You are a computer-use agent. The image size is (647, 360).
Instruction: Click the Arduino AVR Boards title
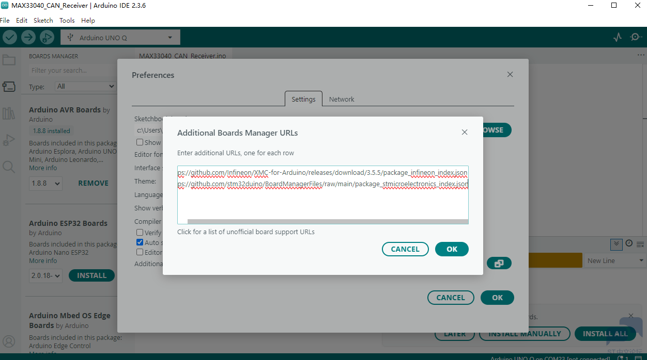coord(65,110)
